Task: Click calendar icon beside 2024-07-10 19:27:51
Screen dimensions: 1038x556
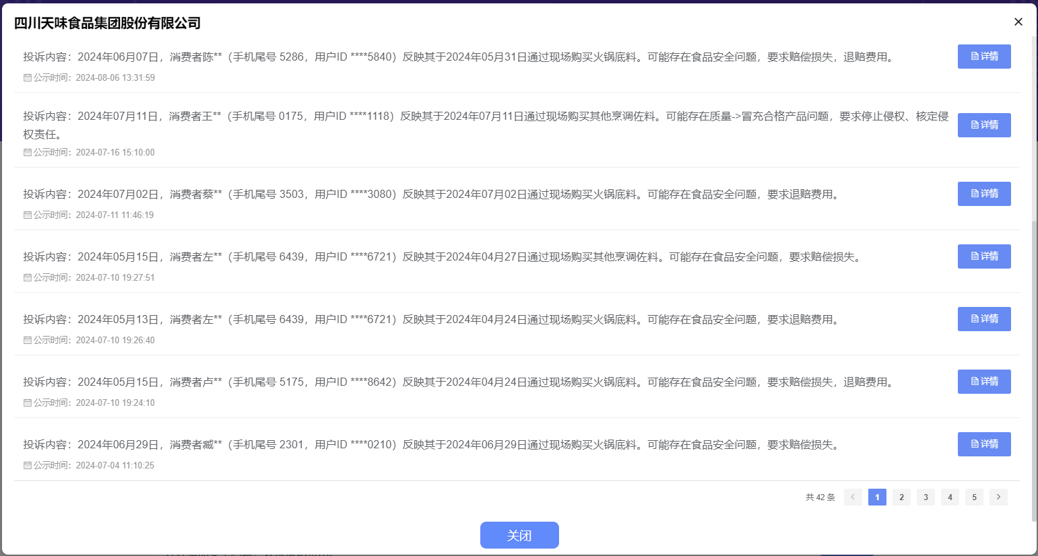Action: coord(28,278)
